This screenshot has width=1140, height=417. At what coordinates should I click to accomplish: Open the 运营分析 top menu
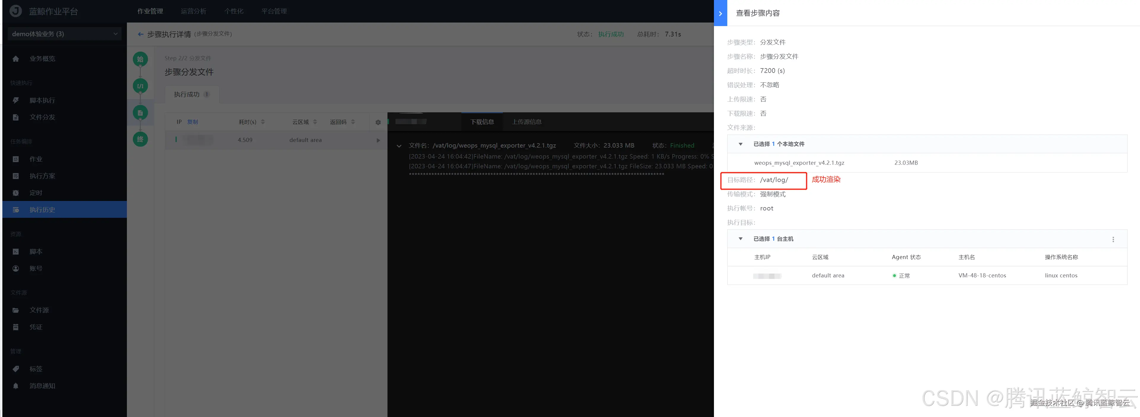tap(193, 11)
